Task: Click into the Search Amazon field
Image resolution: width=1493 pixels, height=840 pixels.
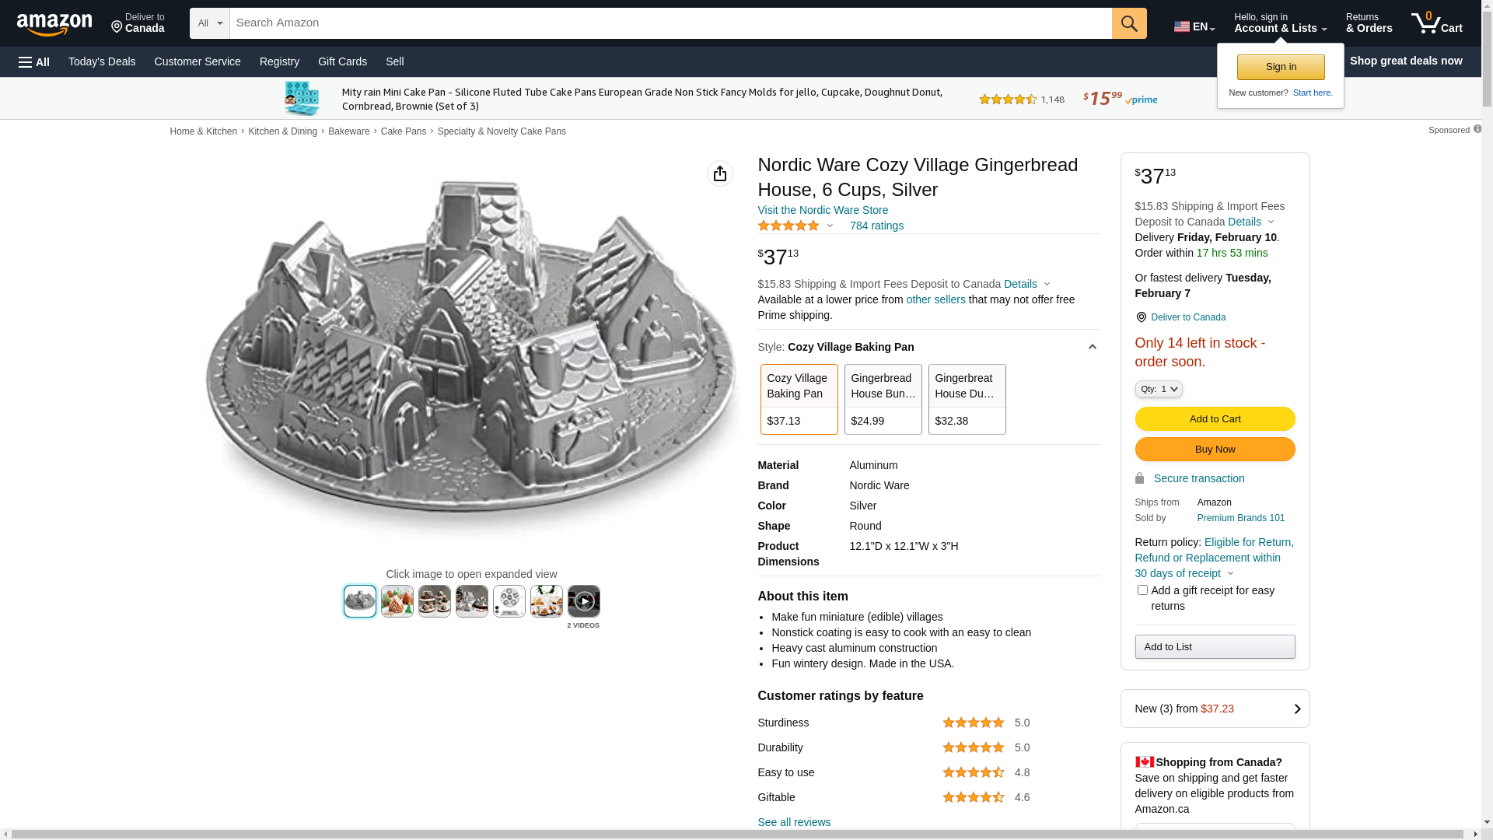Action: 670,23
